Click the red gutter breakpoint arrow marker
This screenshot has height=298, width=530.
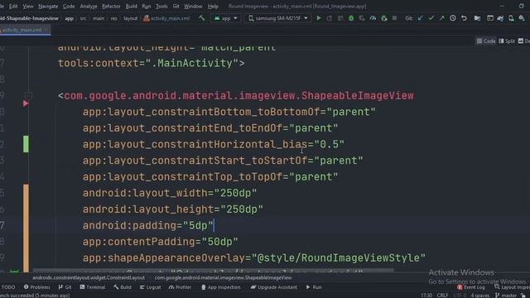26,103
